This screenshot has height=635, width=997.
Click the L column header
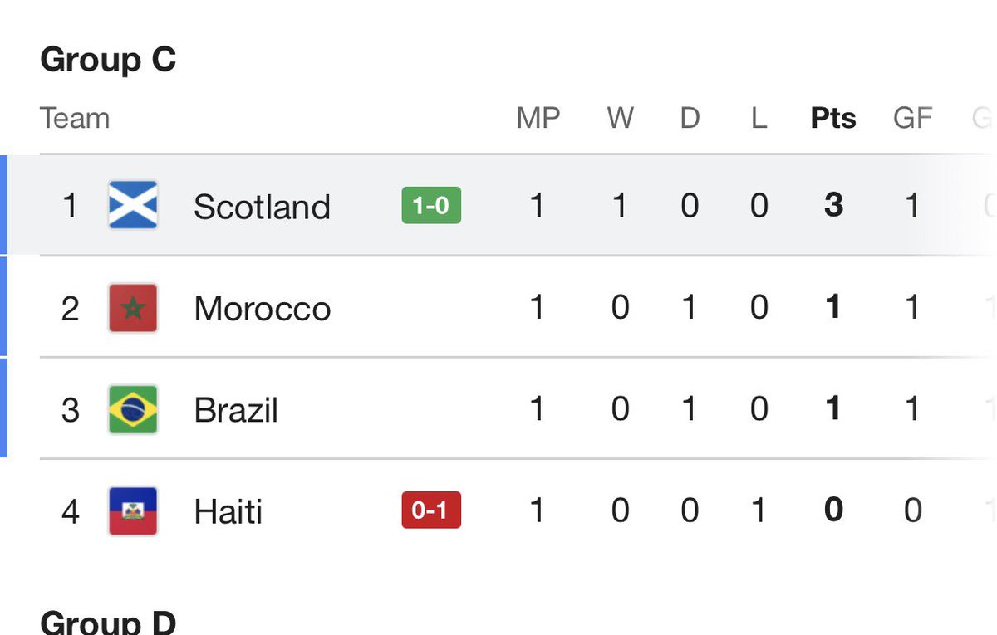pyautogui.click(x=759, y=118)
